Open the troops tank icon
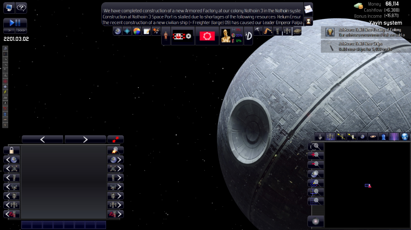The image size is (411, 230). pos(297,31)
